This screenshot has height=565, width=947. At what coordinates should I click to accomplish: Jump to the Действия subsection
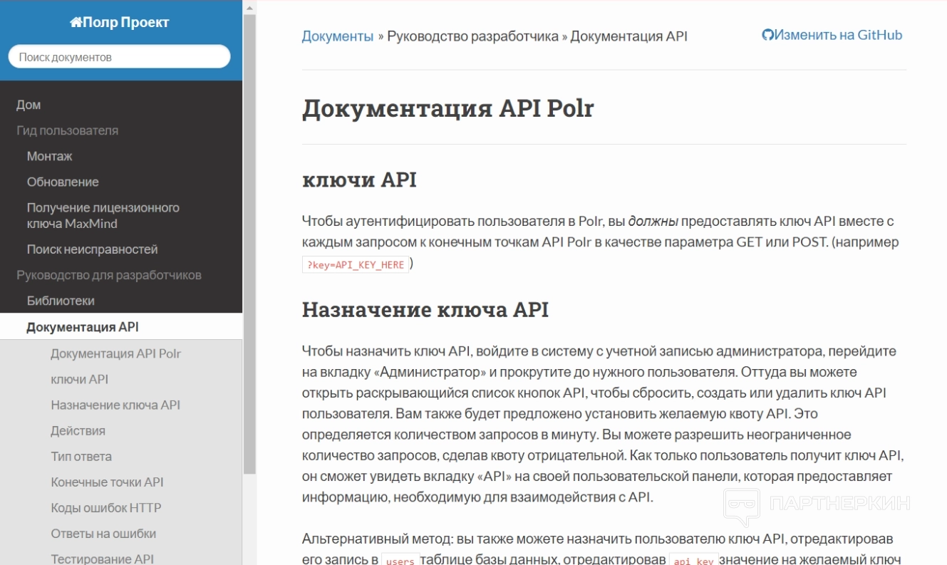pos(78,430)
